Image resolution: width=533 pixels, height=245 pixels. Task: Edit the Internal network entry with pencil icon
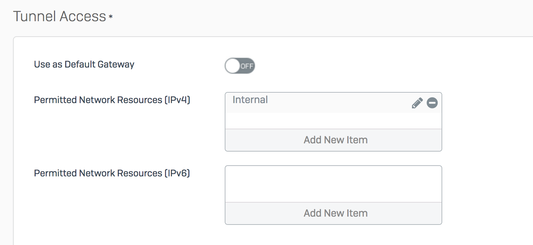417,103
